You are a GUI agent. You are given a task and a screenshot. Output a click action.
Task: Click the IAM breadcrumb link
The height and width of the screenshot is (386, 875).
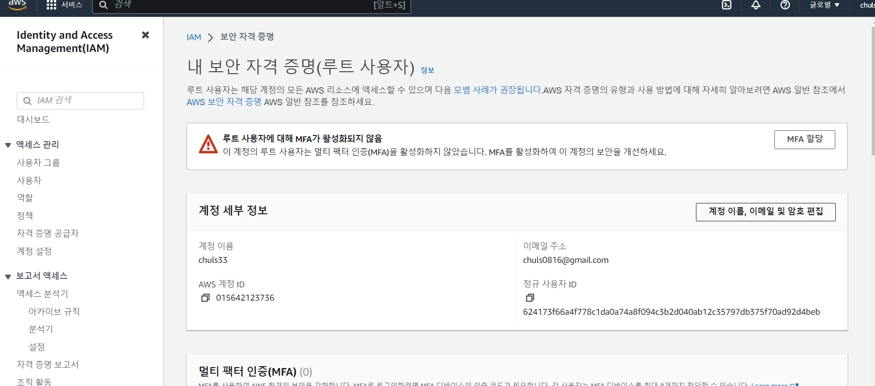pyautogui.click(x=194, y=37)
